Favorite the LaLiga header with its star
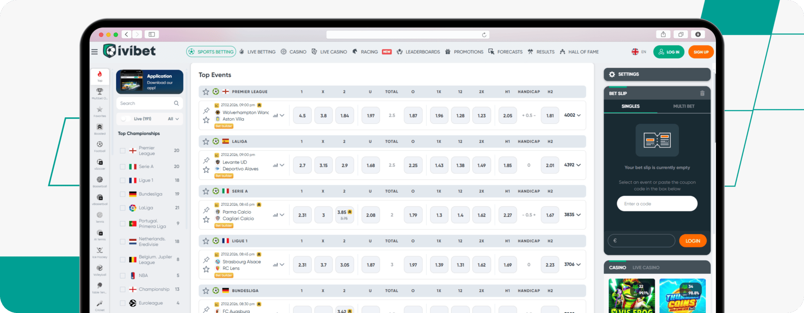 click(206, 141)
